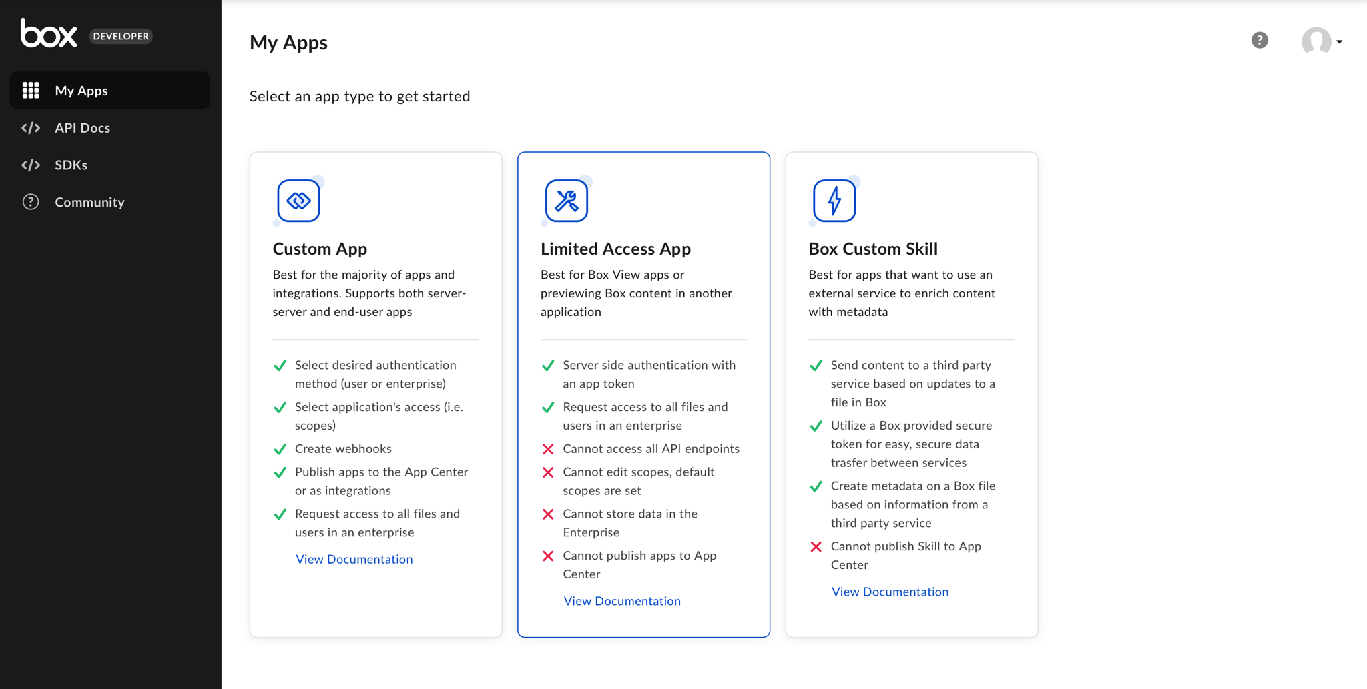
Task: Click red X beside Cannot edit scopes
Action: (548, 472)
